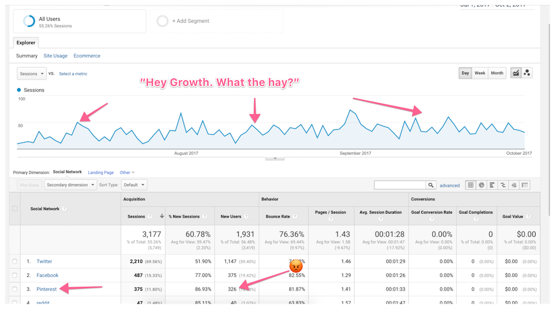Screen dimensions: 555x309
Task: Choose Landing Page as primary dimension
Action: click(100, 173)
